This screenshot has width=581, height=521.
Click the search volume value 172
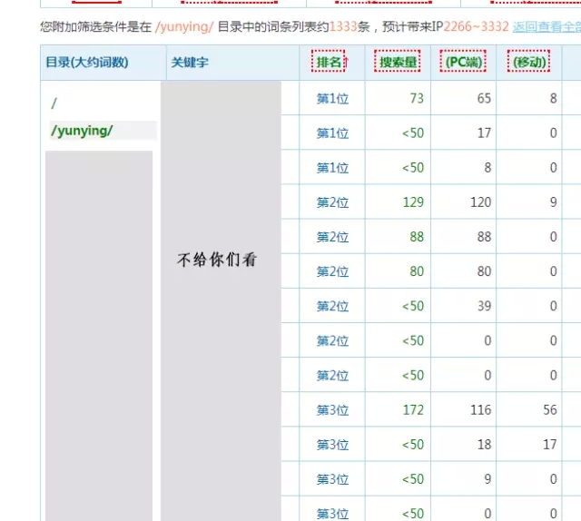413,410
